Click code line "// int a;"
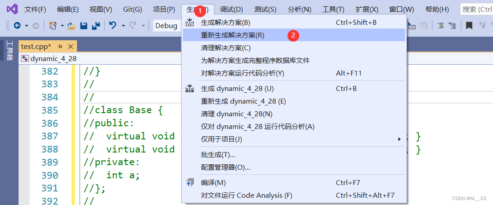The width and height of the screenshot is (493, 205). (112, 175)
